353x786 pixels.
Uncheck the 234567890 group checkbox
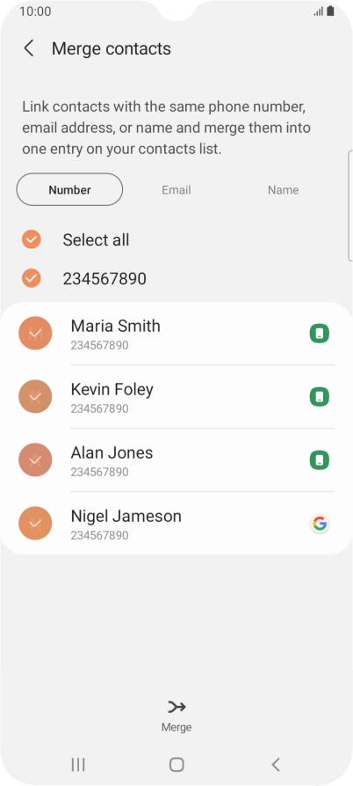coord(31,278)
